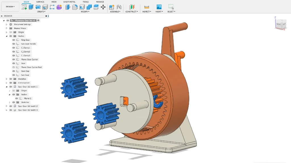Screen dimensions: 291x163
Task: Select the Fillet tool
Action: (75, 7)
